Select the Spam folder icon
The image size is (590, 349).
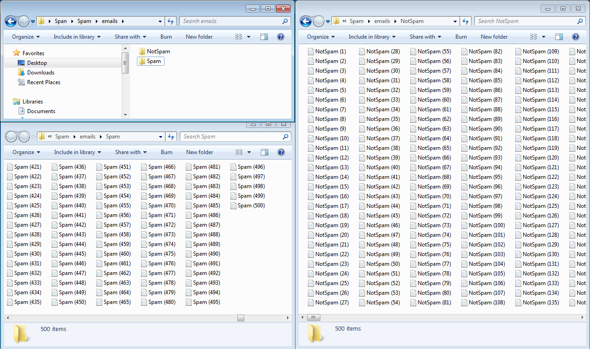coord(142,61)
